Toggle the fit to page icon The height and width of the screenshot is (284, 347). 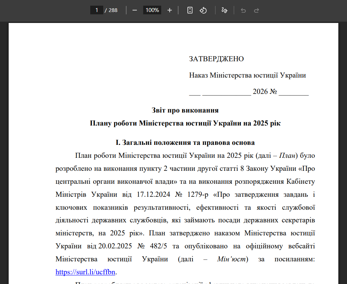(190, 10)
